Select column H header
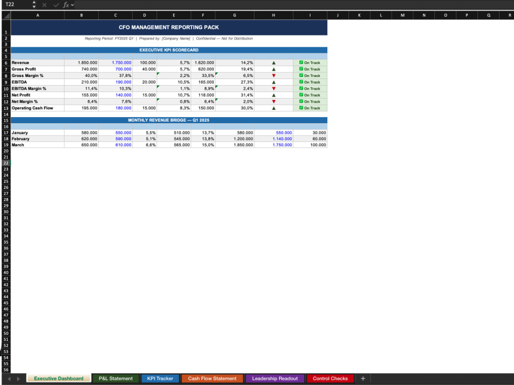 click(x=273, y=15)
